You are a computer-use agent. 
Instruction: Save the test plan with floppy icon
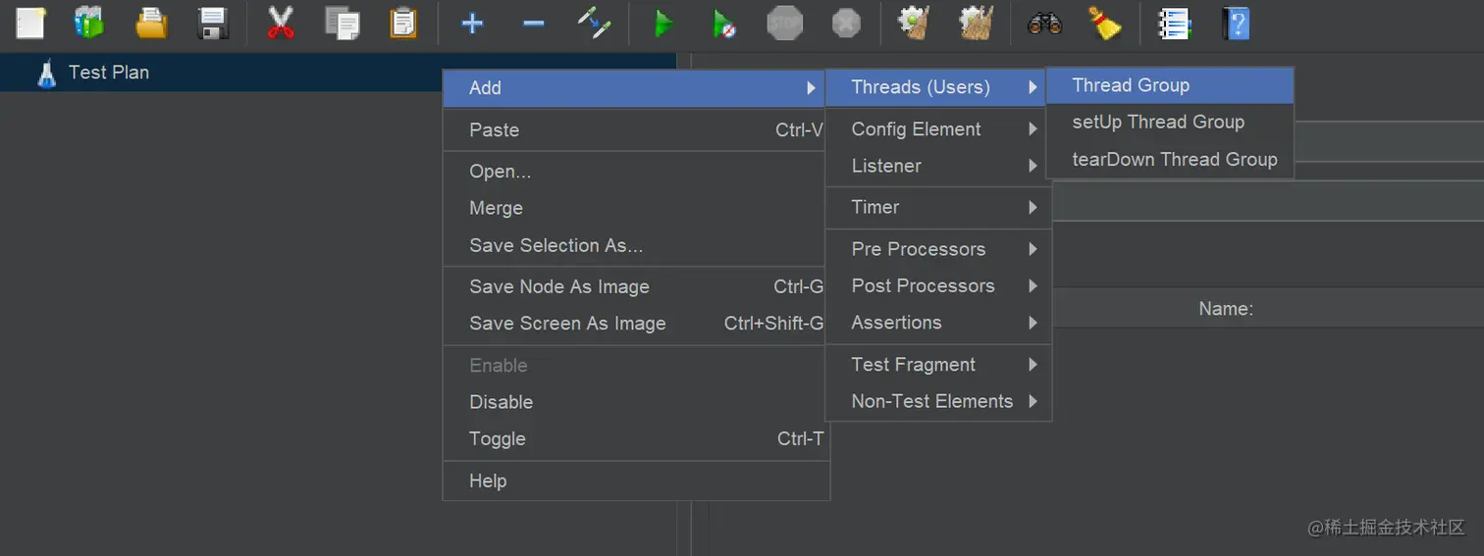click(213, 23)
